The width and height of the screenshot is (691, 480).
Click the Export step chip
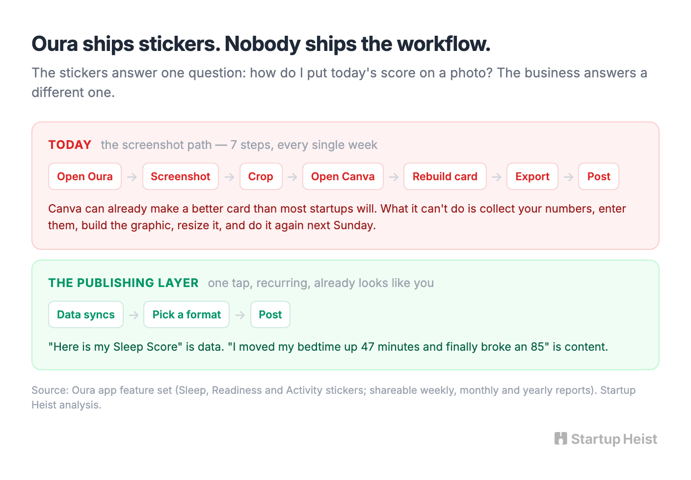point(532,176)
